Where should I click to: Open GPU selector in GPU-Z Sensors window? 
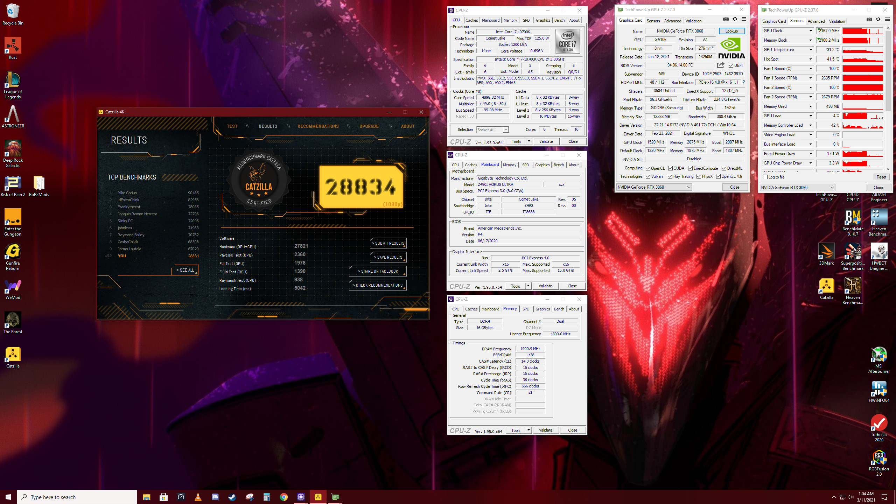coord(797,187)
